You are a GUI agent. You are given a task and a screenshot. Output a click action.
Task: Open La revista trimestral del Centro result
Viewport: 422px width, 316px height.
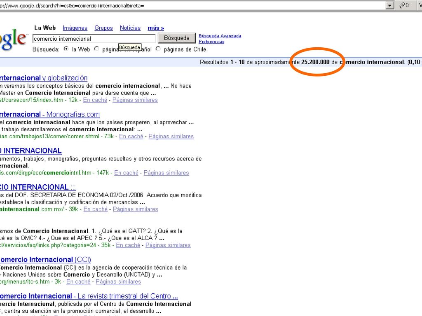point(89,296)
